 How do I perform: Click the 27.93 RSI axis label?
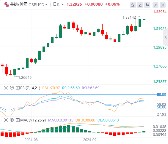click(x=161, y=114)
